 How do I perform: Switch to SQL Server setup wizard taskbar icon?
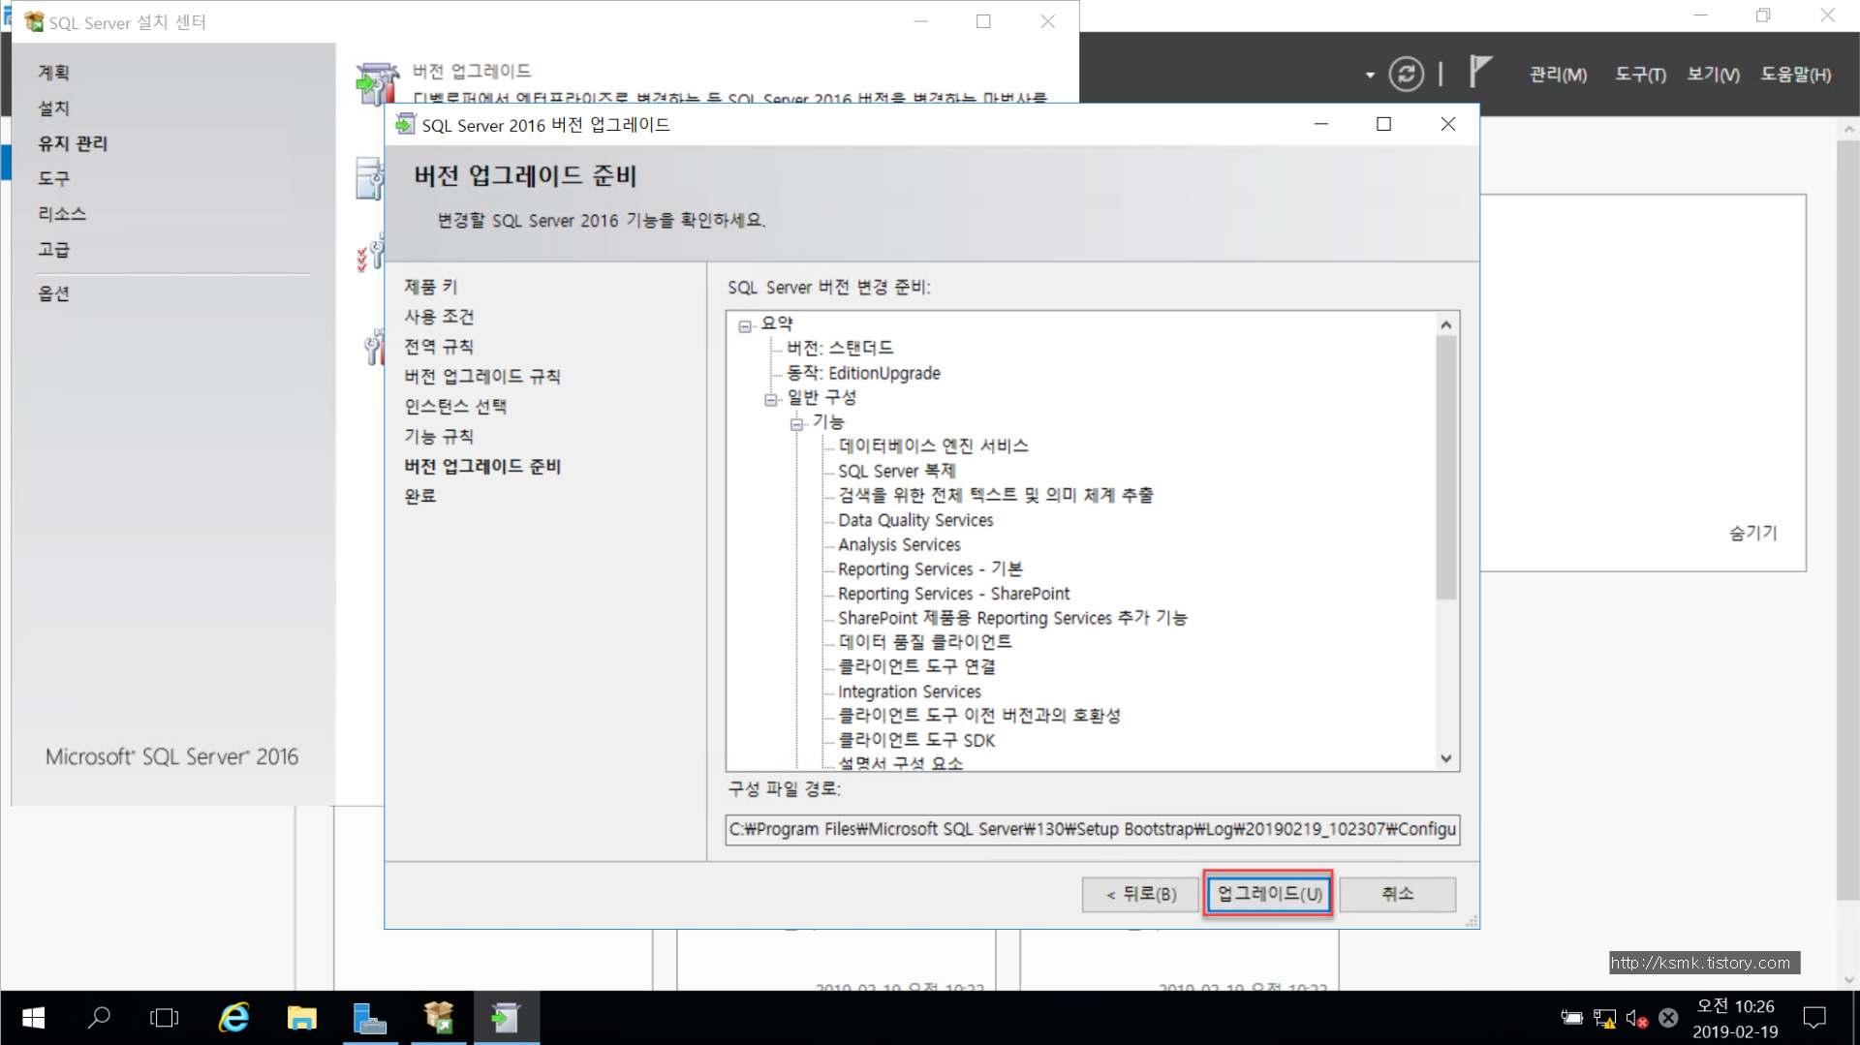[506, 1018]
